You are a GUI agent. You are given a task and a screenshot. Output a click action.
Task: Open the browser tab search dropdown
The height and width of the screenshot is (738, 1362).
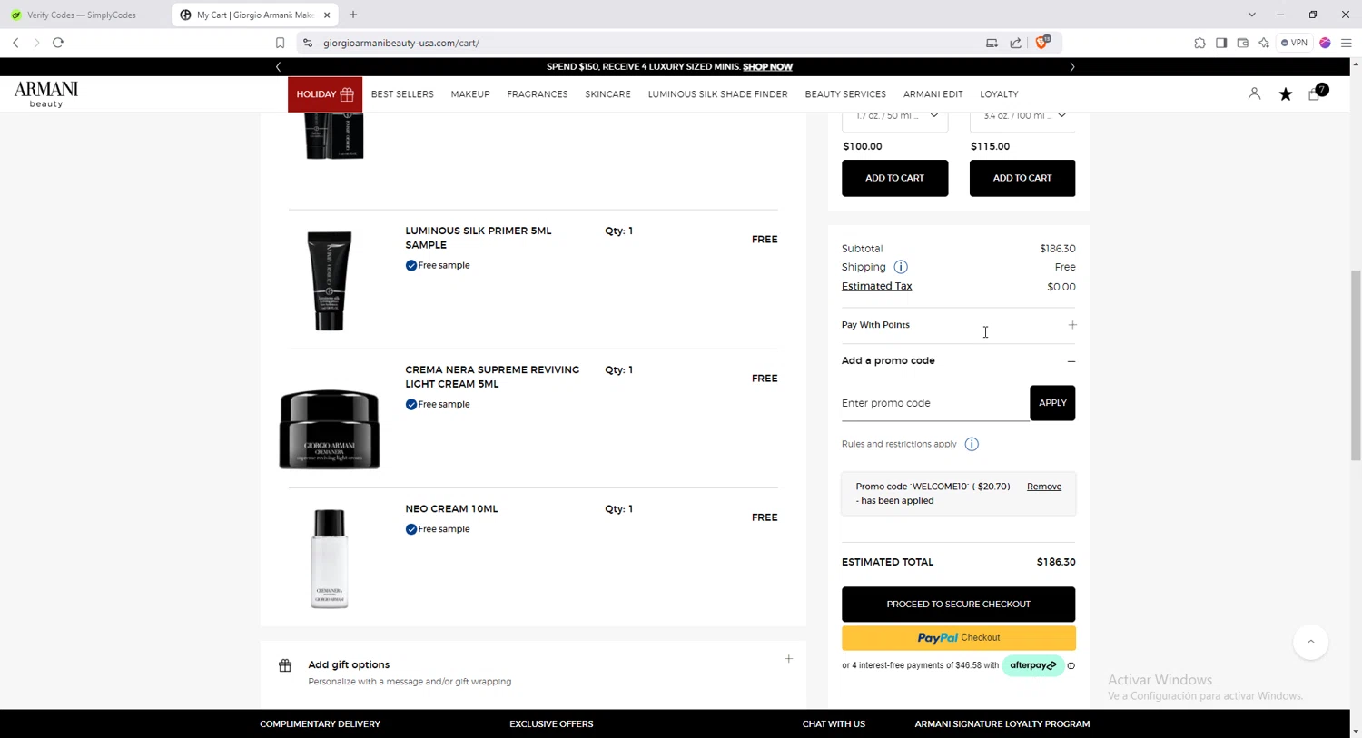tap(1251, 15)
